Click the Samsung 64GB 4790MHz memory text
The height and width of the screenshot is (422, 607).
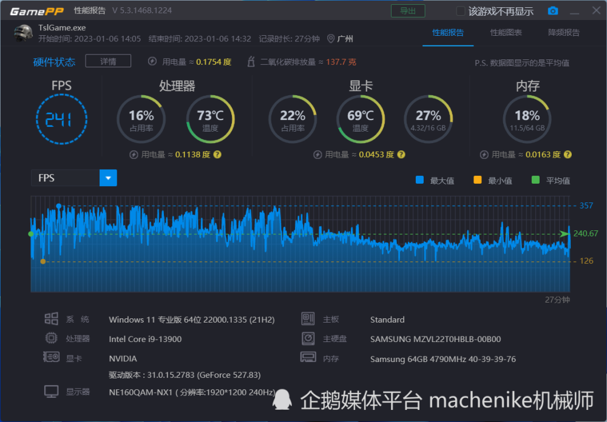443,359
